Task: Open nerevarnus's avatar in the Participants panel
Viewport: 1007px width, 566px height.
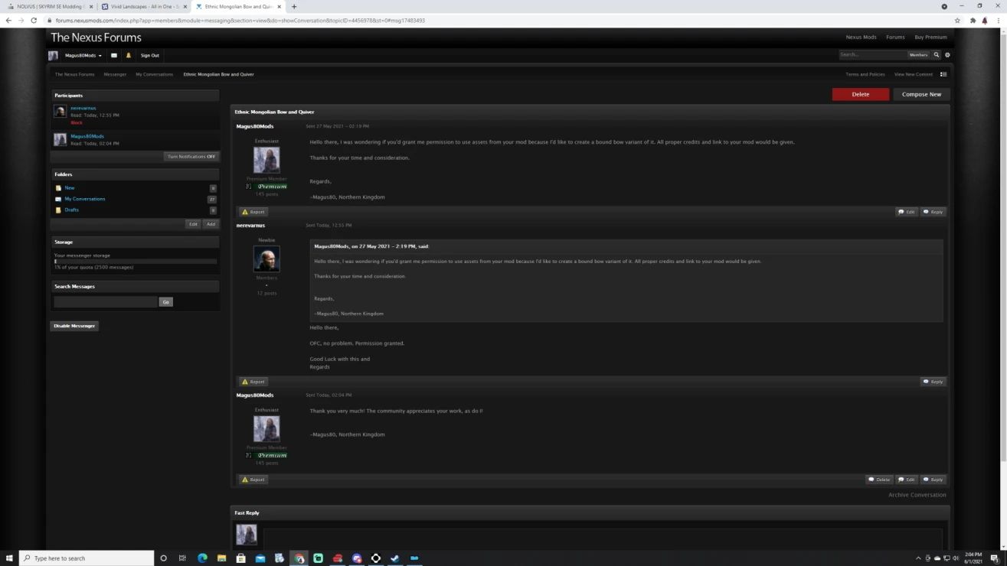Action: coord(60,112)
